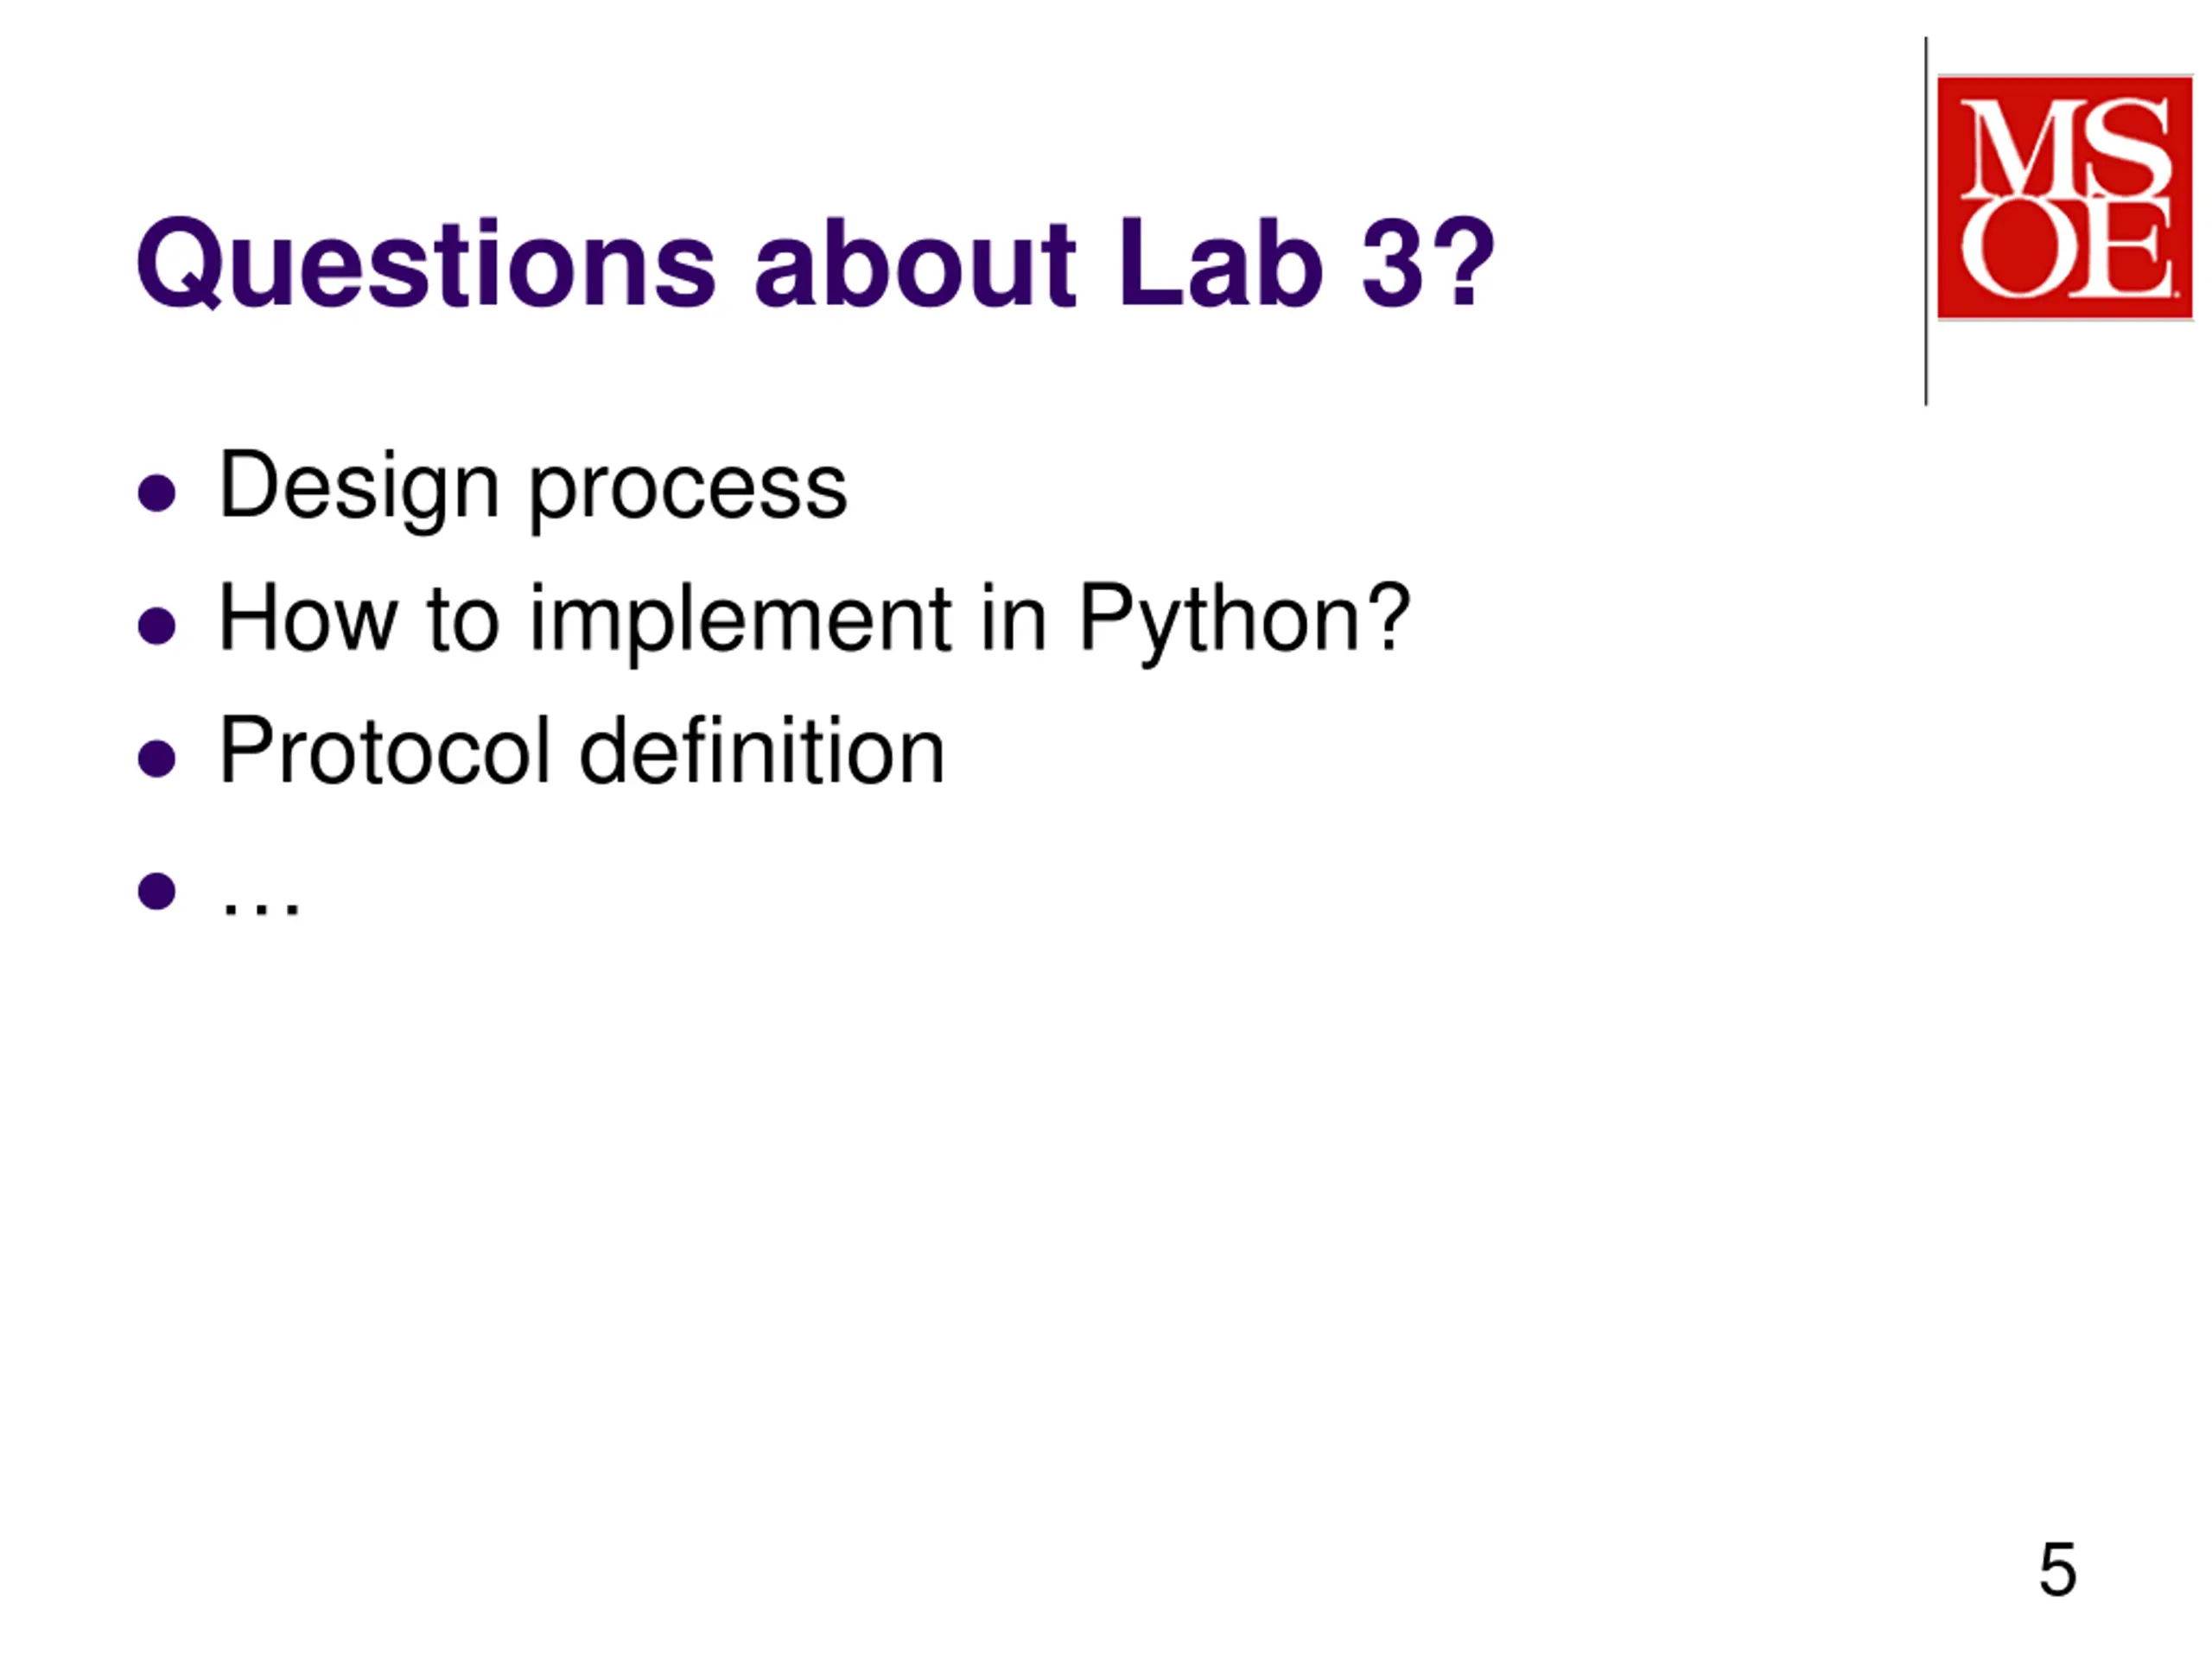This screenshot has height=1659, width=2212.
Task: Click the bullet dot beside Protocol definition
Action: pyautogui.click(x=157, y=758)
